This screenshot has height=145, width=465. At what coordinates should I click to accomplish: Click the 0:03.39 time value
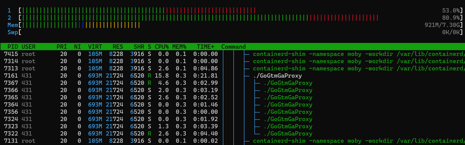(x=206, y=126)
